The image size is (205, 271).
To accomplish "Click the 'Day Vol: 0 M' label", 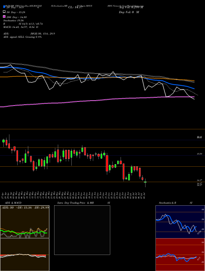I will point(129,12).
